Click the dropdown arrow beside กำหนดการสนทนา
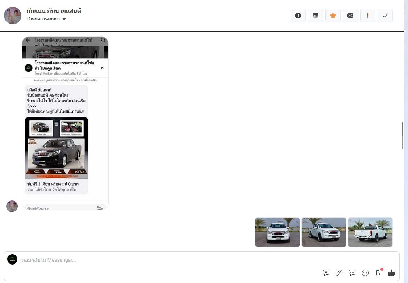The image size is (408, 283). coord(64,19)
